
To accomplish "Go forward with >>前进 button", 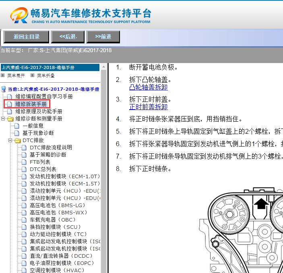I will pos(103,37).
